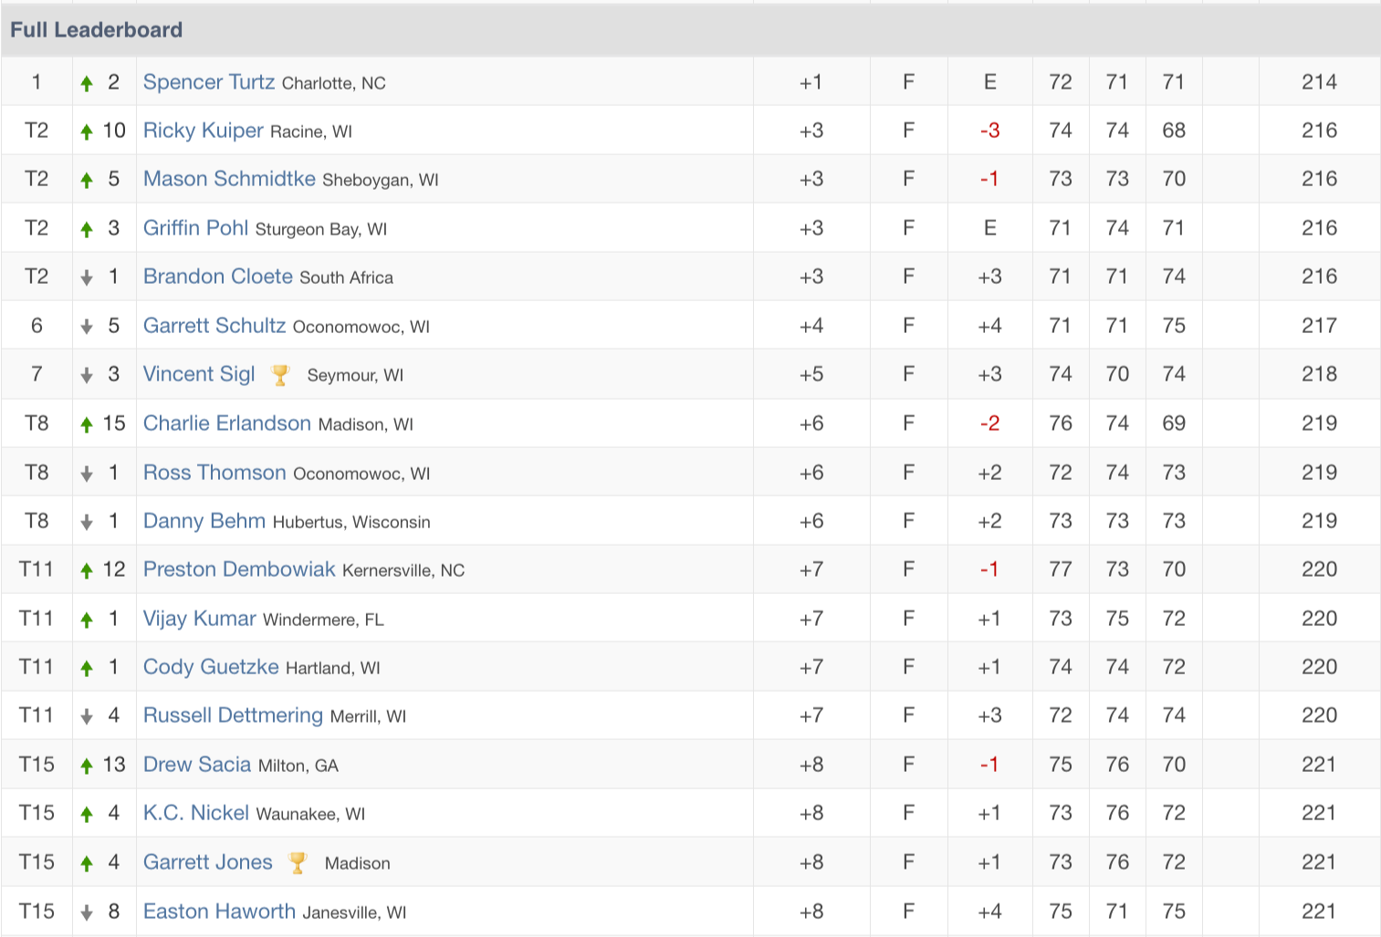1381x937 pixels.
Task: Click the trophy icon beside Garrett Jones
Action: click(x=298, y=863)
